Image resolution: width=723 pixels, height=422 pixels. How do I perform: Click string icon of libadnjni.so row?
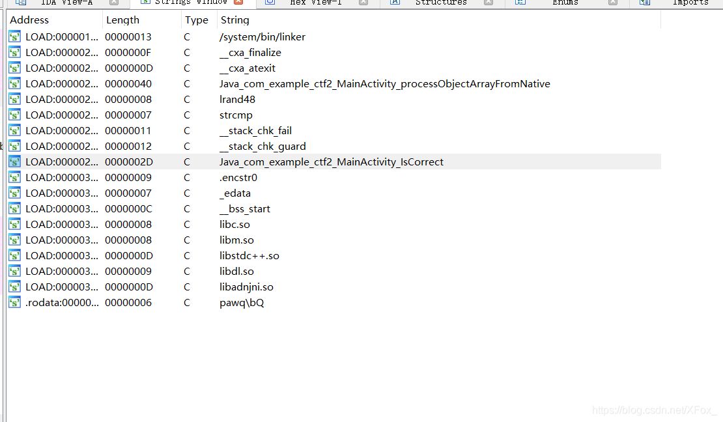tap(15, 287)
